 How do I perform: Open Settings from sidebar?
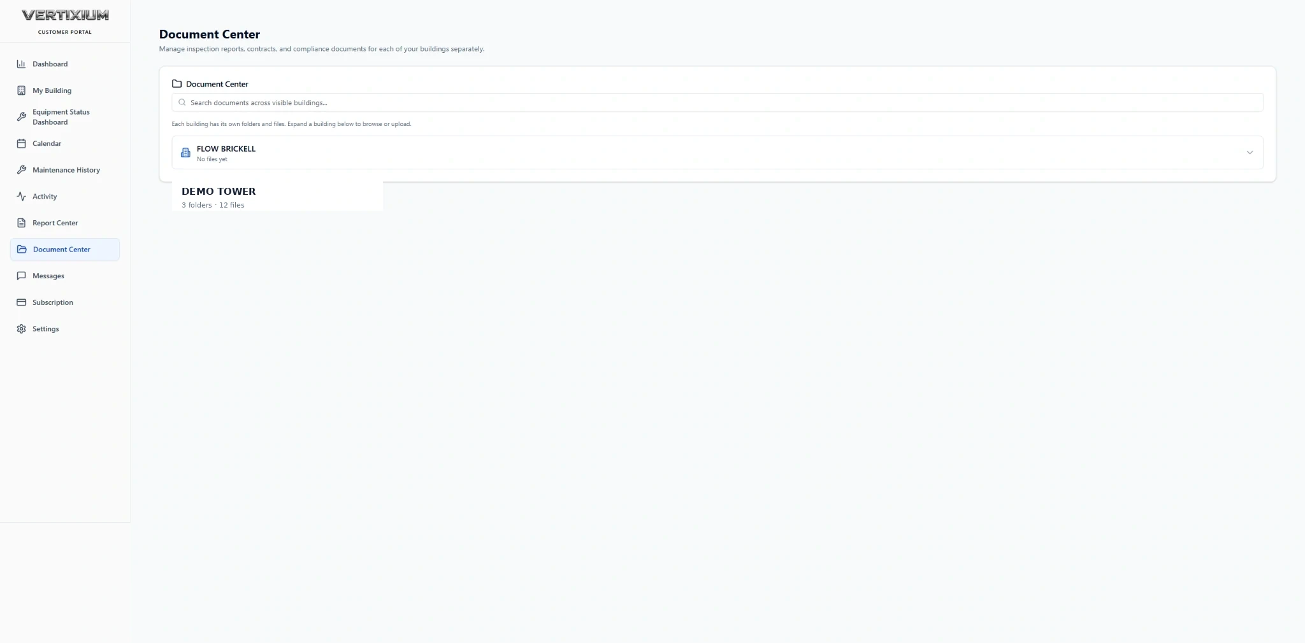[x=65, y=329]
